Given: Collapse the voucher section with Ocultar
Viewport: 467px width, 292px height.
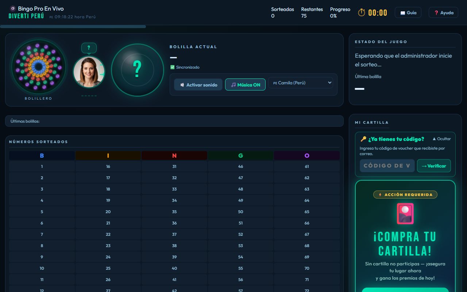Looking at the screenshot, I should click(441, 139).
